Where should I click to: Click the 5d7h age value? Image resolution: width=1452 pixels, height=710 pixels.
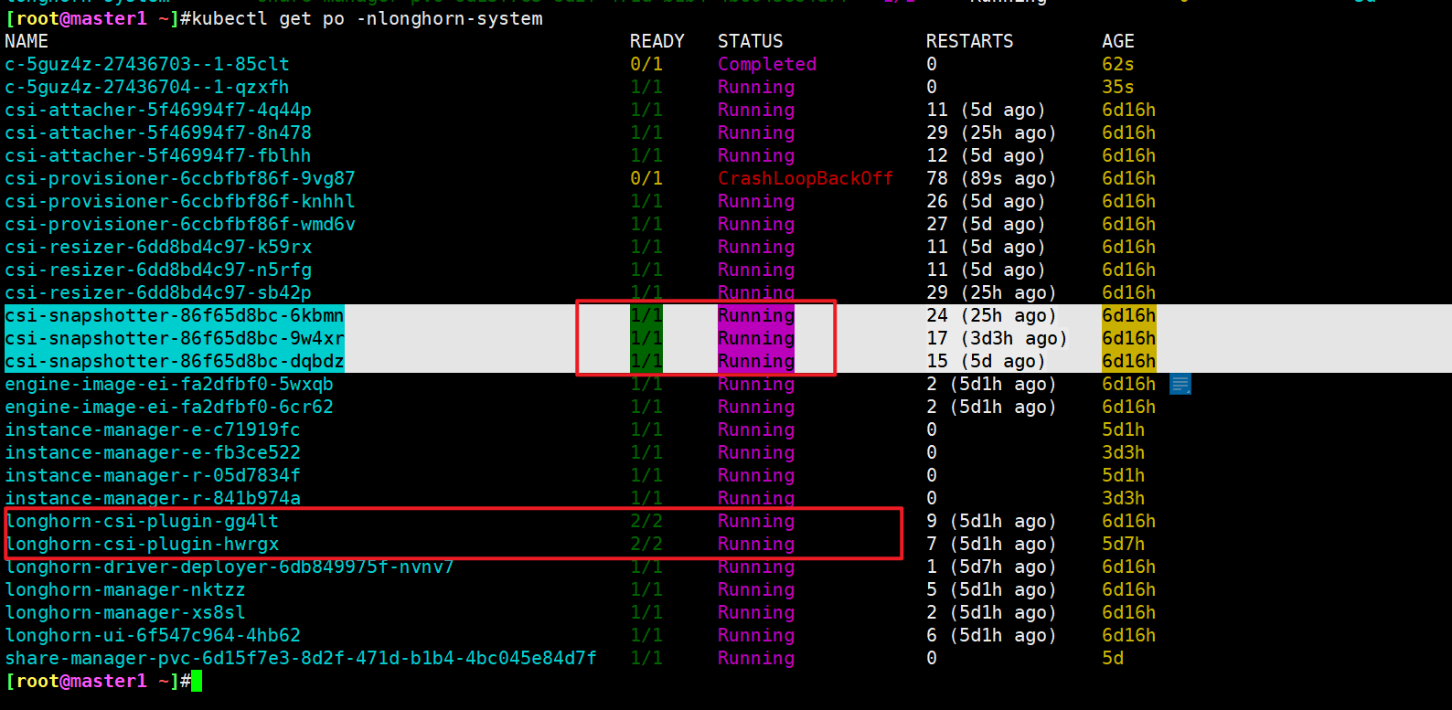1124,544
